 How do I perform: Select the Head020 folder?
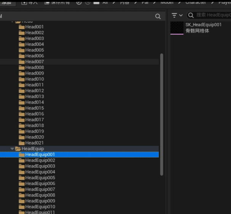[x=34, y=137]
